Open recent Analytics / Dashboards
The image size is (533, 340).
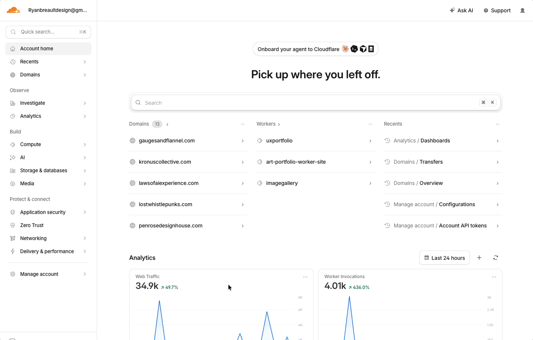point(443,141)
